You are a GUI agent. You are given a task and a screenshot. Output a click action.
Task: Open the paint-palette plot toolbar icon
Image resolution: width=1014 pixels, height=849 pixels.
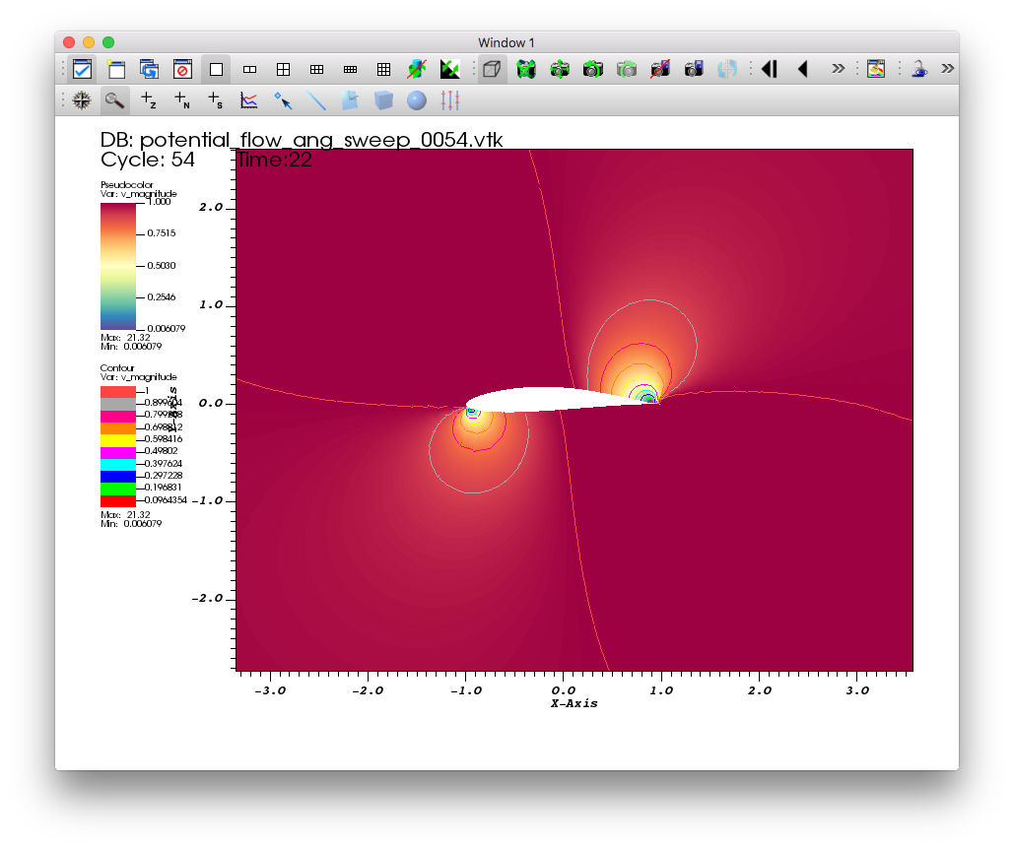pyautogui.click(x=876, y=69)
